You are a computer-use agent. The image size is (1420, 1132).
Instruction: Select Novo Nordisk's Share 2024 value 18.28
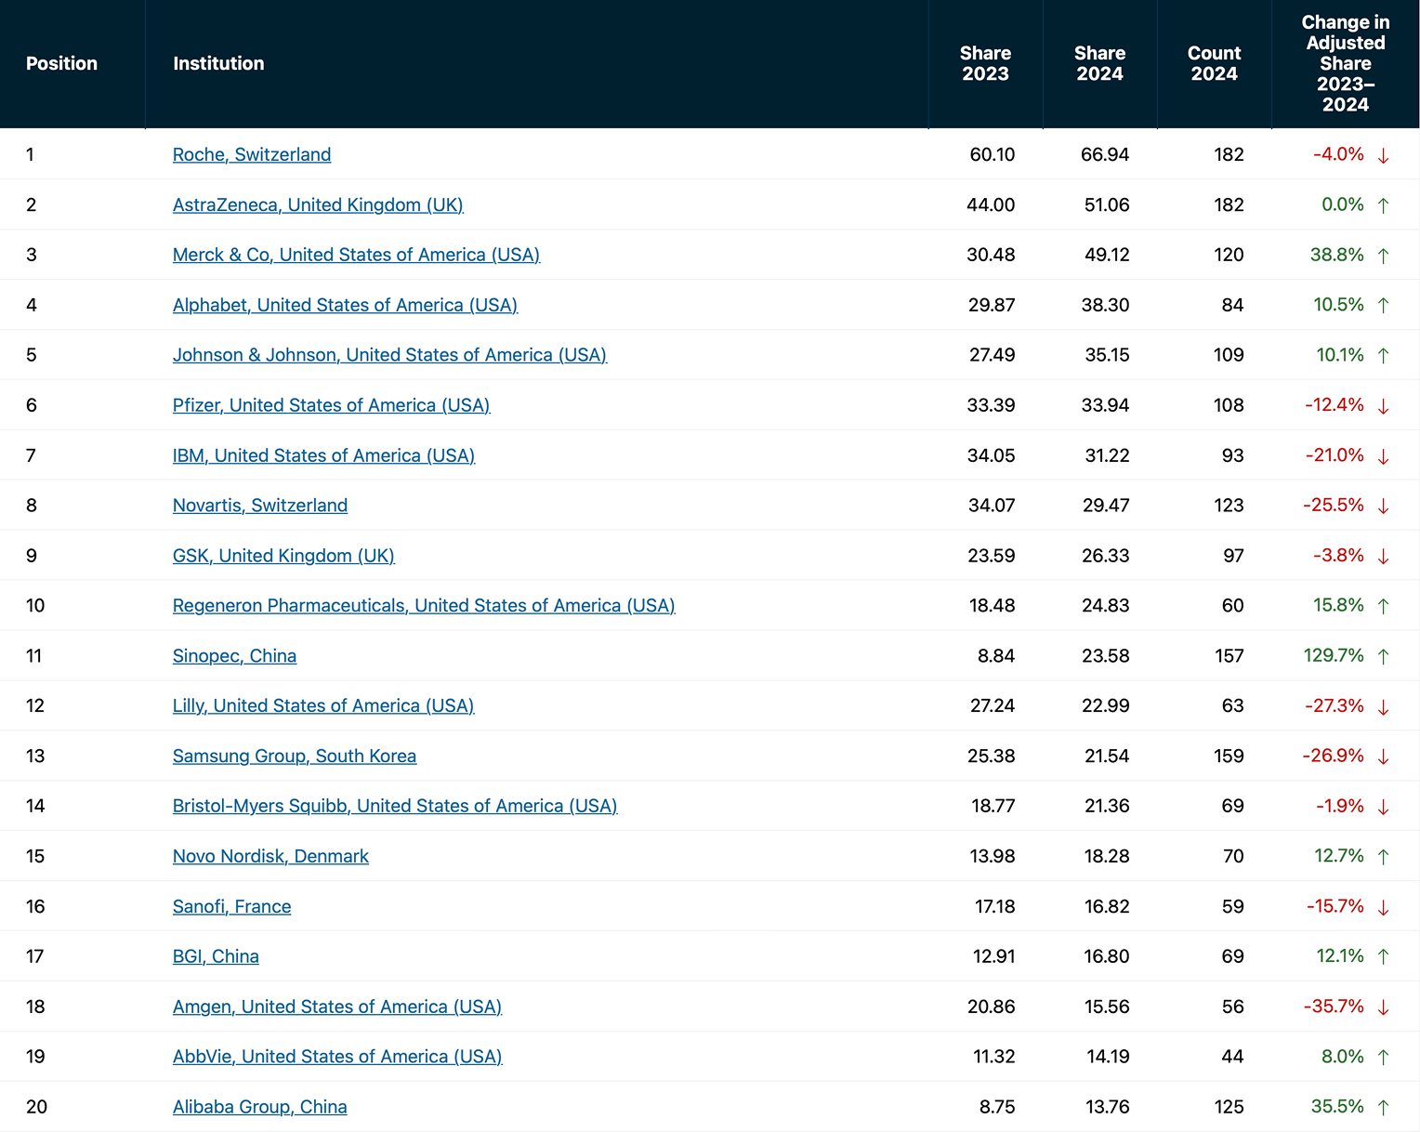pos(1107,856)
